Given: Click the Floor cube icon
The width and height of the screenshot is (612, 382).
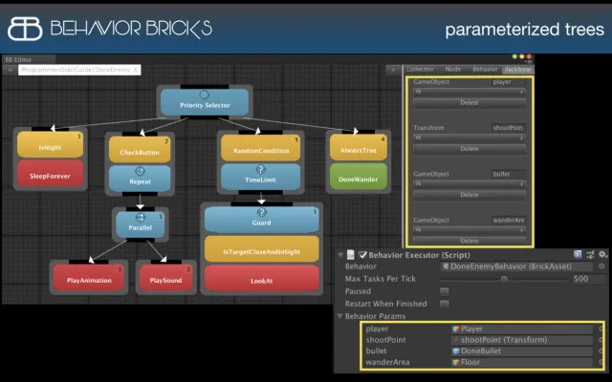Looking at the screenshot, I should point(455,362).
